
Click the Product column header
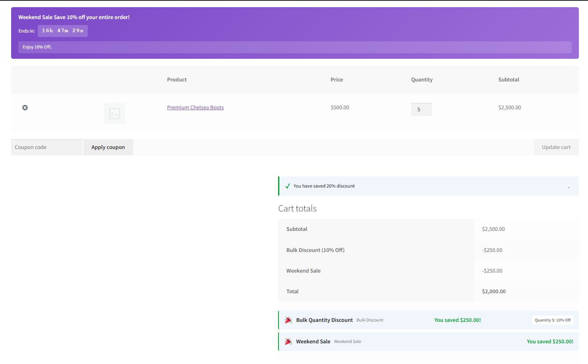click(x=177, y=79)
